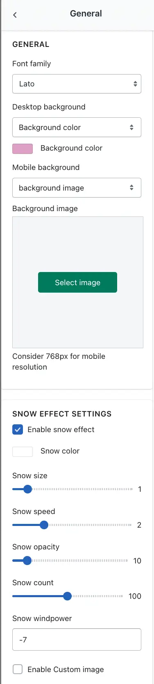
Task: Open the Mobile background dropdown
Action: tap(77, 188)
